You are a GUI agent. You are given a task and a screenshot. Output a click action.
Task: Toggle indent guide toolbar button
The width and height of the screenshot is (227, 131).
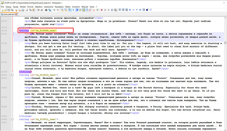77,10
